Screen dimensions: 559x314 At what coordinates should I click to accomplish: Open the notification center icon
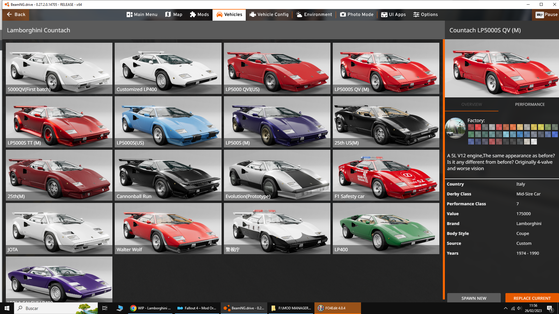[550, 308]
